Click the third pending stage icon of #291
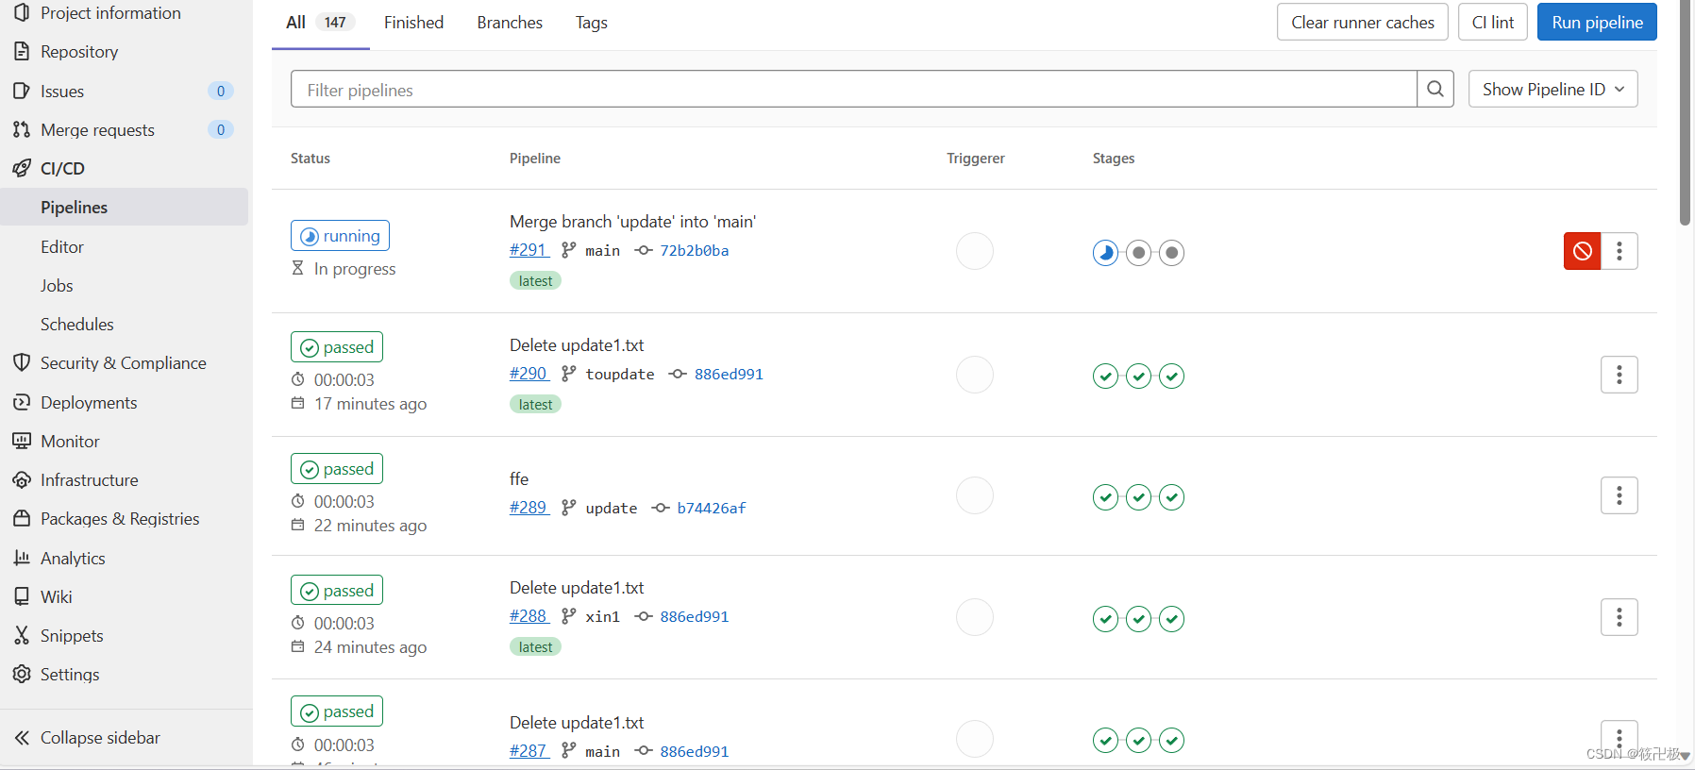This screenshot has height=770, width=1695. [x=1172, y=253]
